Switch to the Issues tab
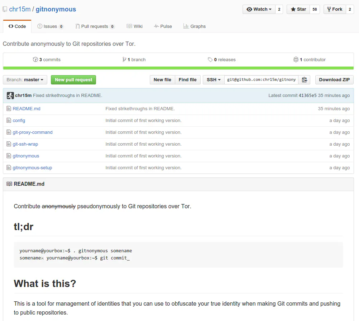 click(51, 26)
